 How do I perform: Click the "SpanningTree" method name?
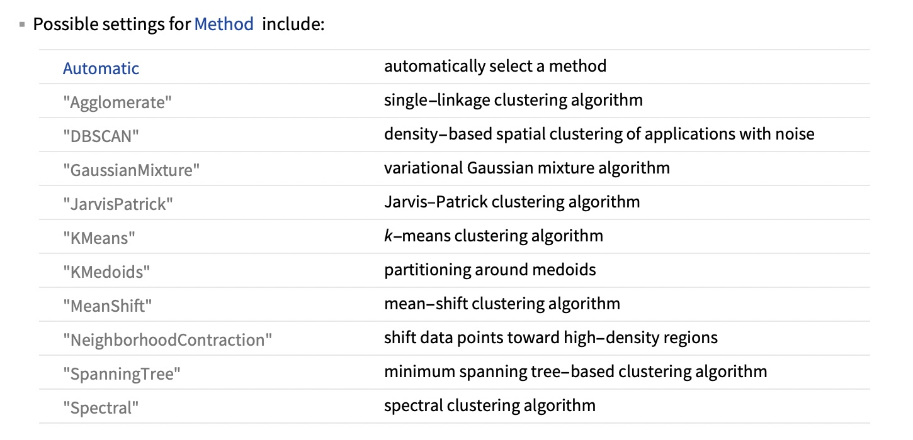(x=122, y=374)
